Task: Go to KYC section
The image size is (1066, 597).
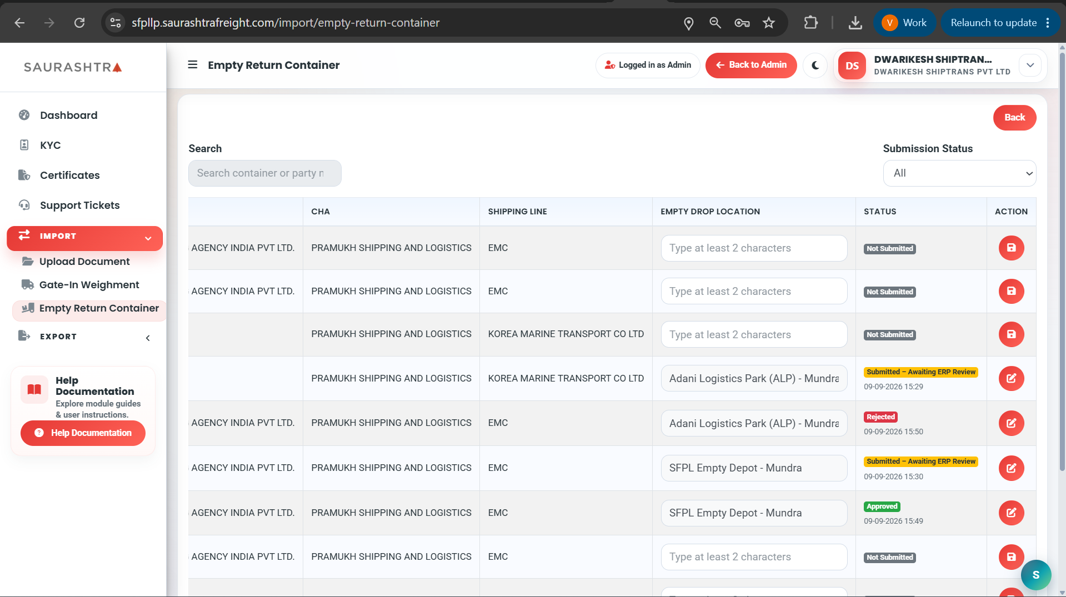Action: coord(50,146)
